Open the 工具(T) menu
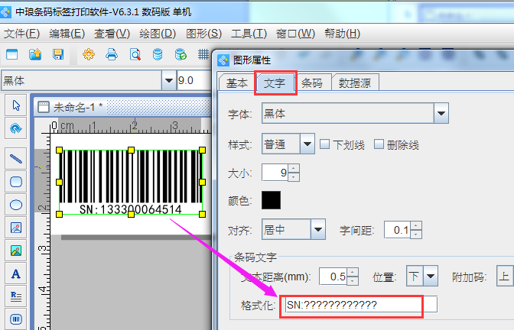 (249, 34)
